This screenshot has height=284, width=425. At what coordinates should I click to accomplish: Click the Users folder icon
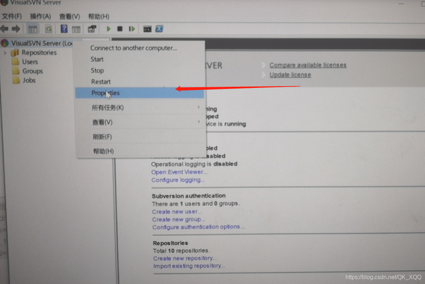[16, 62]
